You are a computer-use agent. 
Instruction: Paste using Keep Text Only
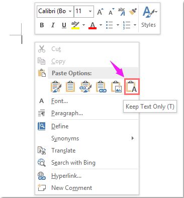point(132,87)
